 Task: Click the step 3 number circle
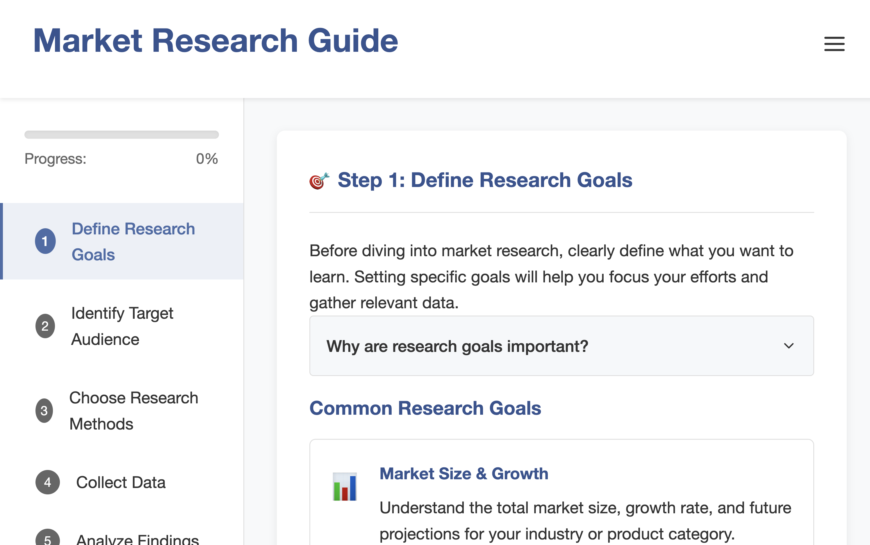pyautogui.click(x=44, y=411)
